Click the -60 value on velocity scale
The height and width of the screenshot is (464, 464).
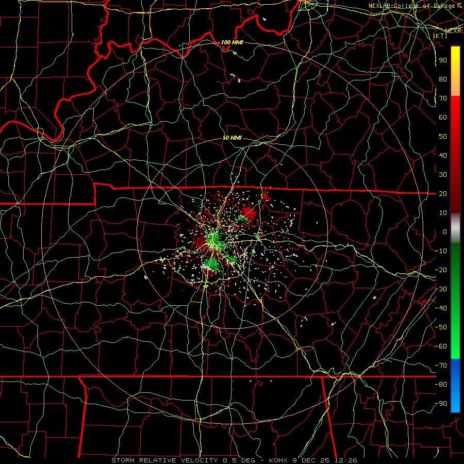click(x=441, y=346)
